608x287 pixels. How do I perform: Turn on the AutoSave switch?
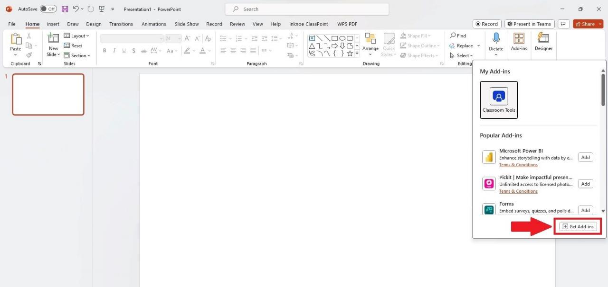tap(47, 9)
